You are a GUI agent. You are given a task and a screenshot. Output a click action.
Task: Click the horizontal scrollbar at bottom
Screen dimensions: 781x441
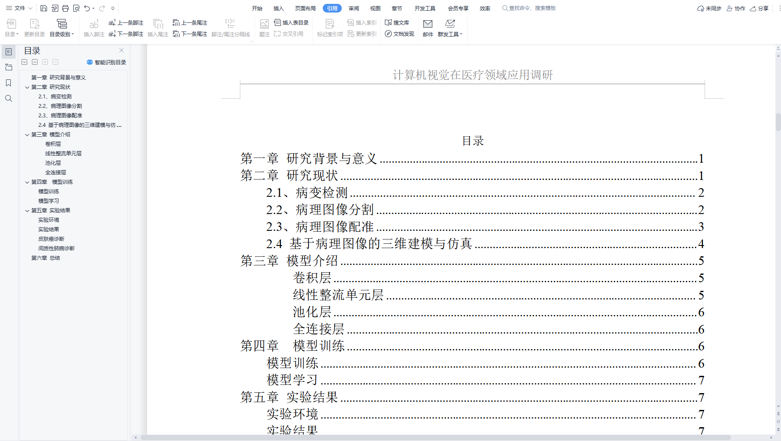(435, 438)
